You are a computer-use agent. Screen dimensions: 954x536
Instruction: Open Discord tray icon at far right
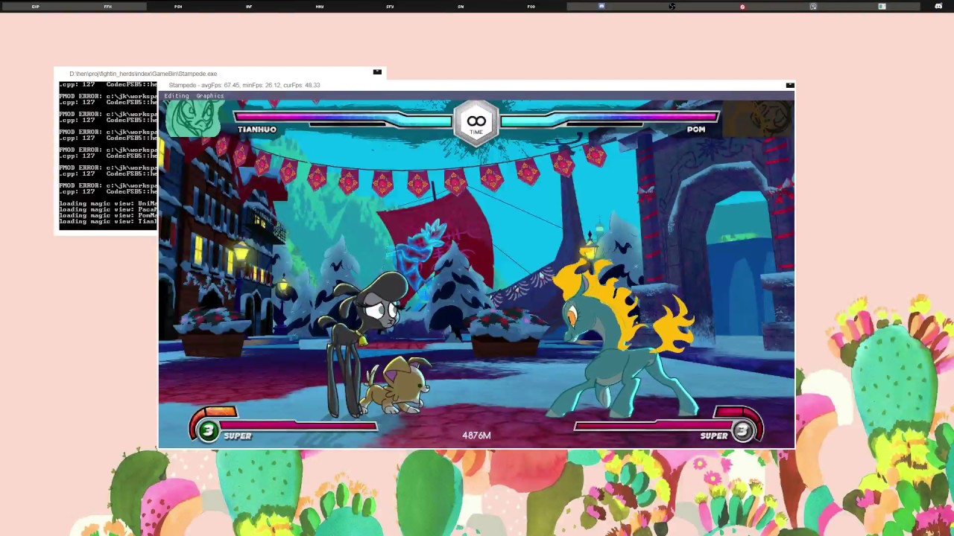coord(938,6)
